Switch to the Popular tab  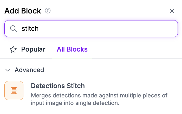click(28, 49)
